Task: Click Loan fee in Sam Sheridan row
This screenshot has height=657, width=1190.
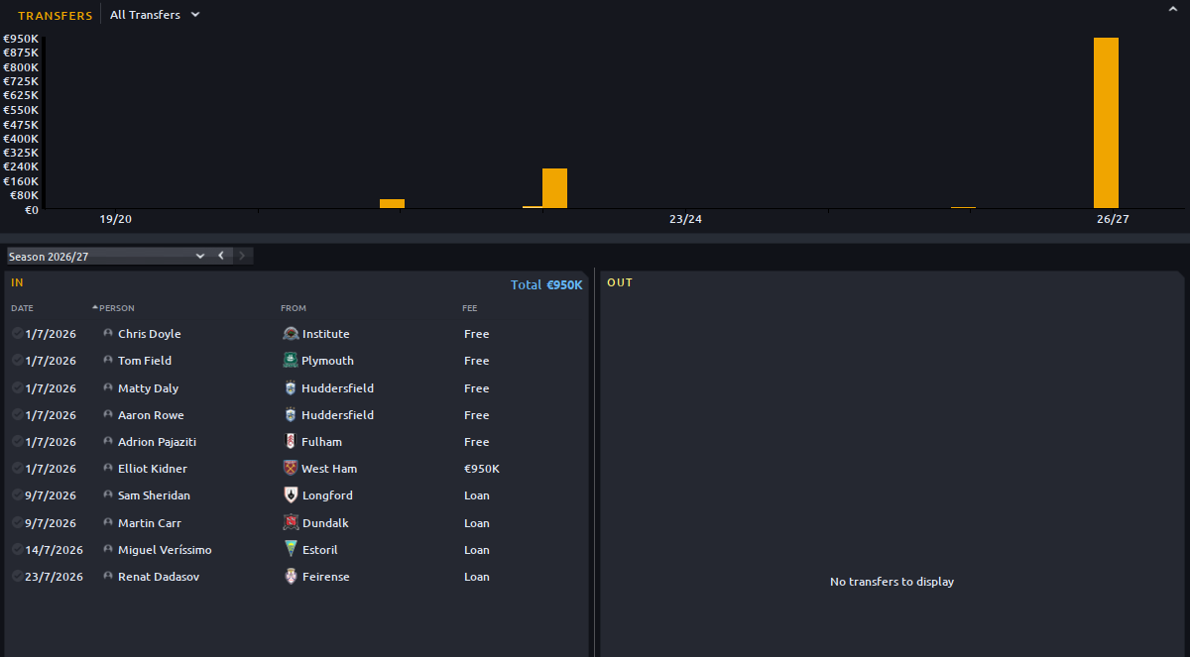Action: [477, 495]
